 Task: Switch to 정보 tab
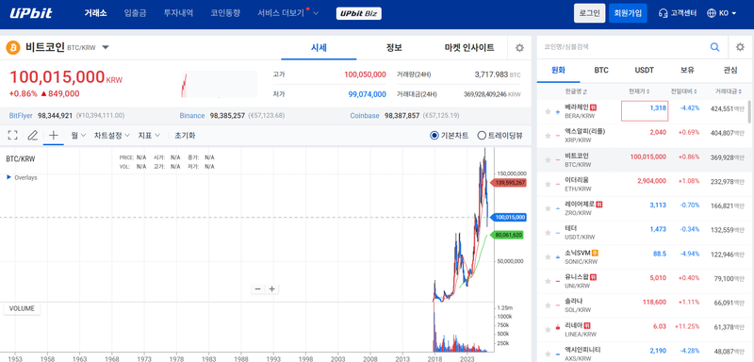394,47
